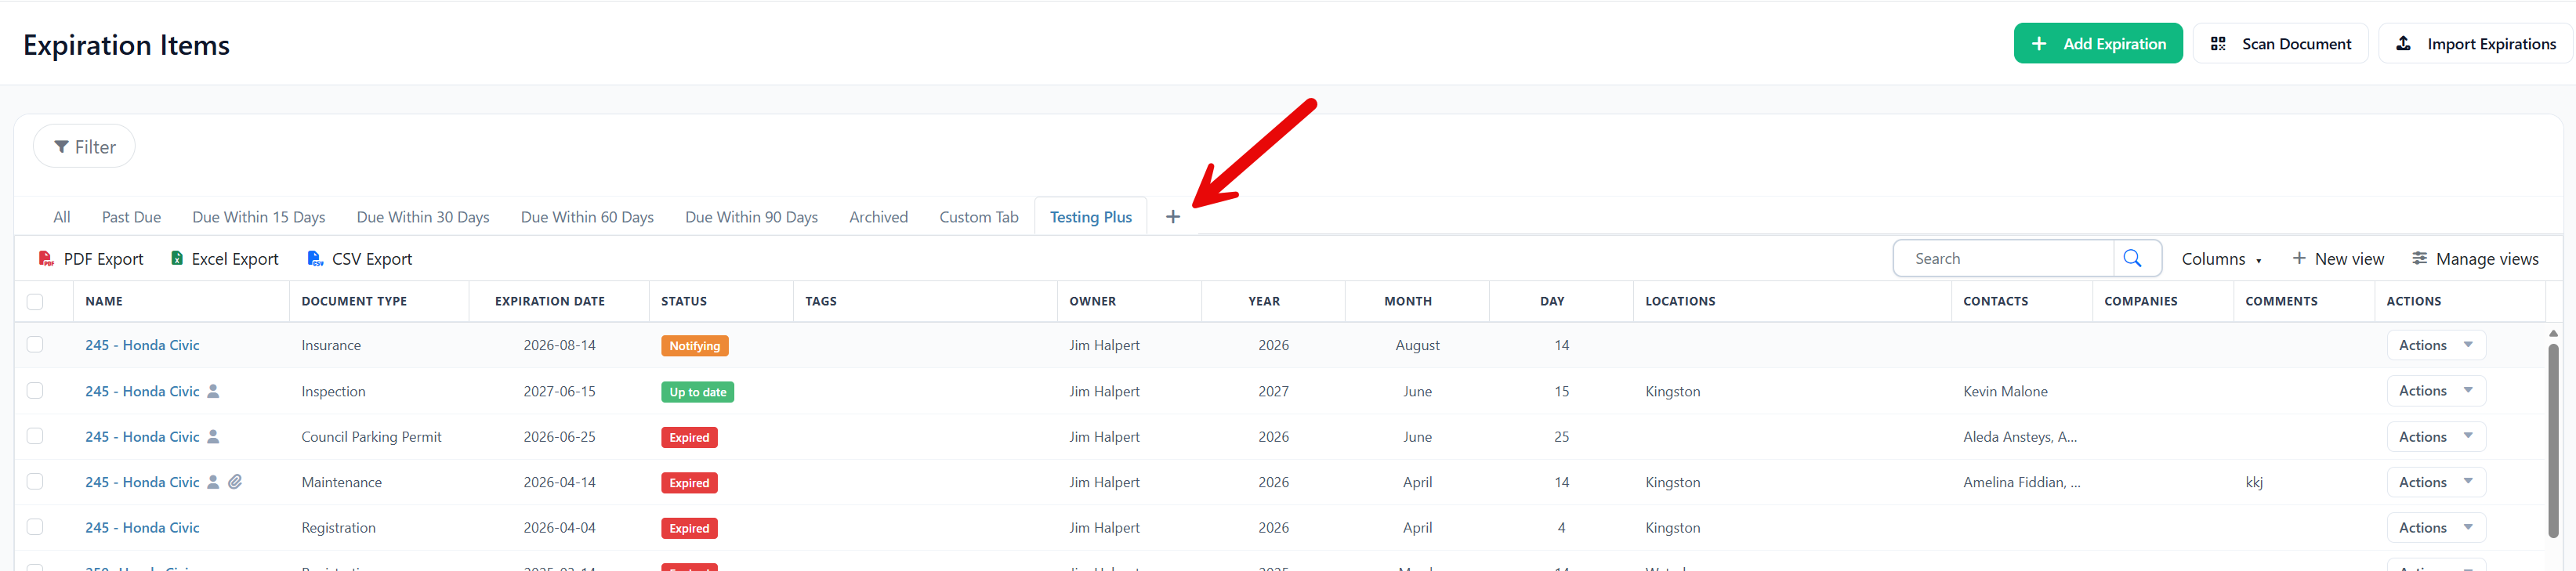Switch to Due Within 30 Days tab

tap(423, 217)
